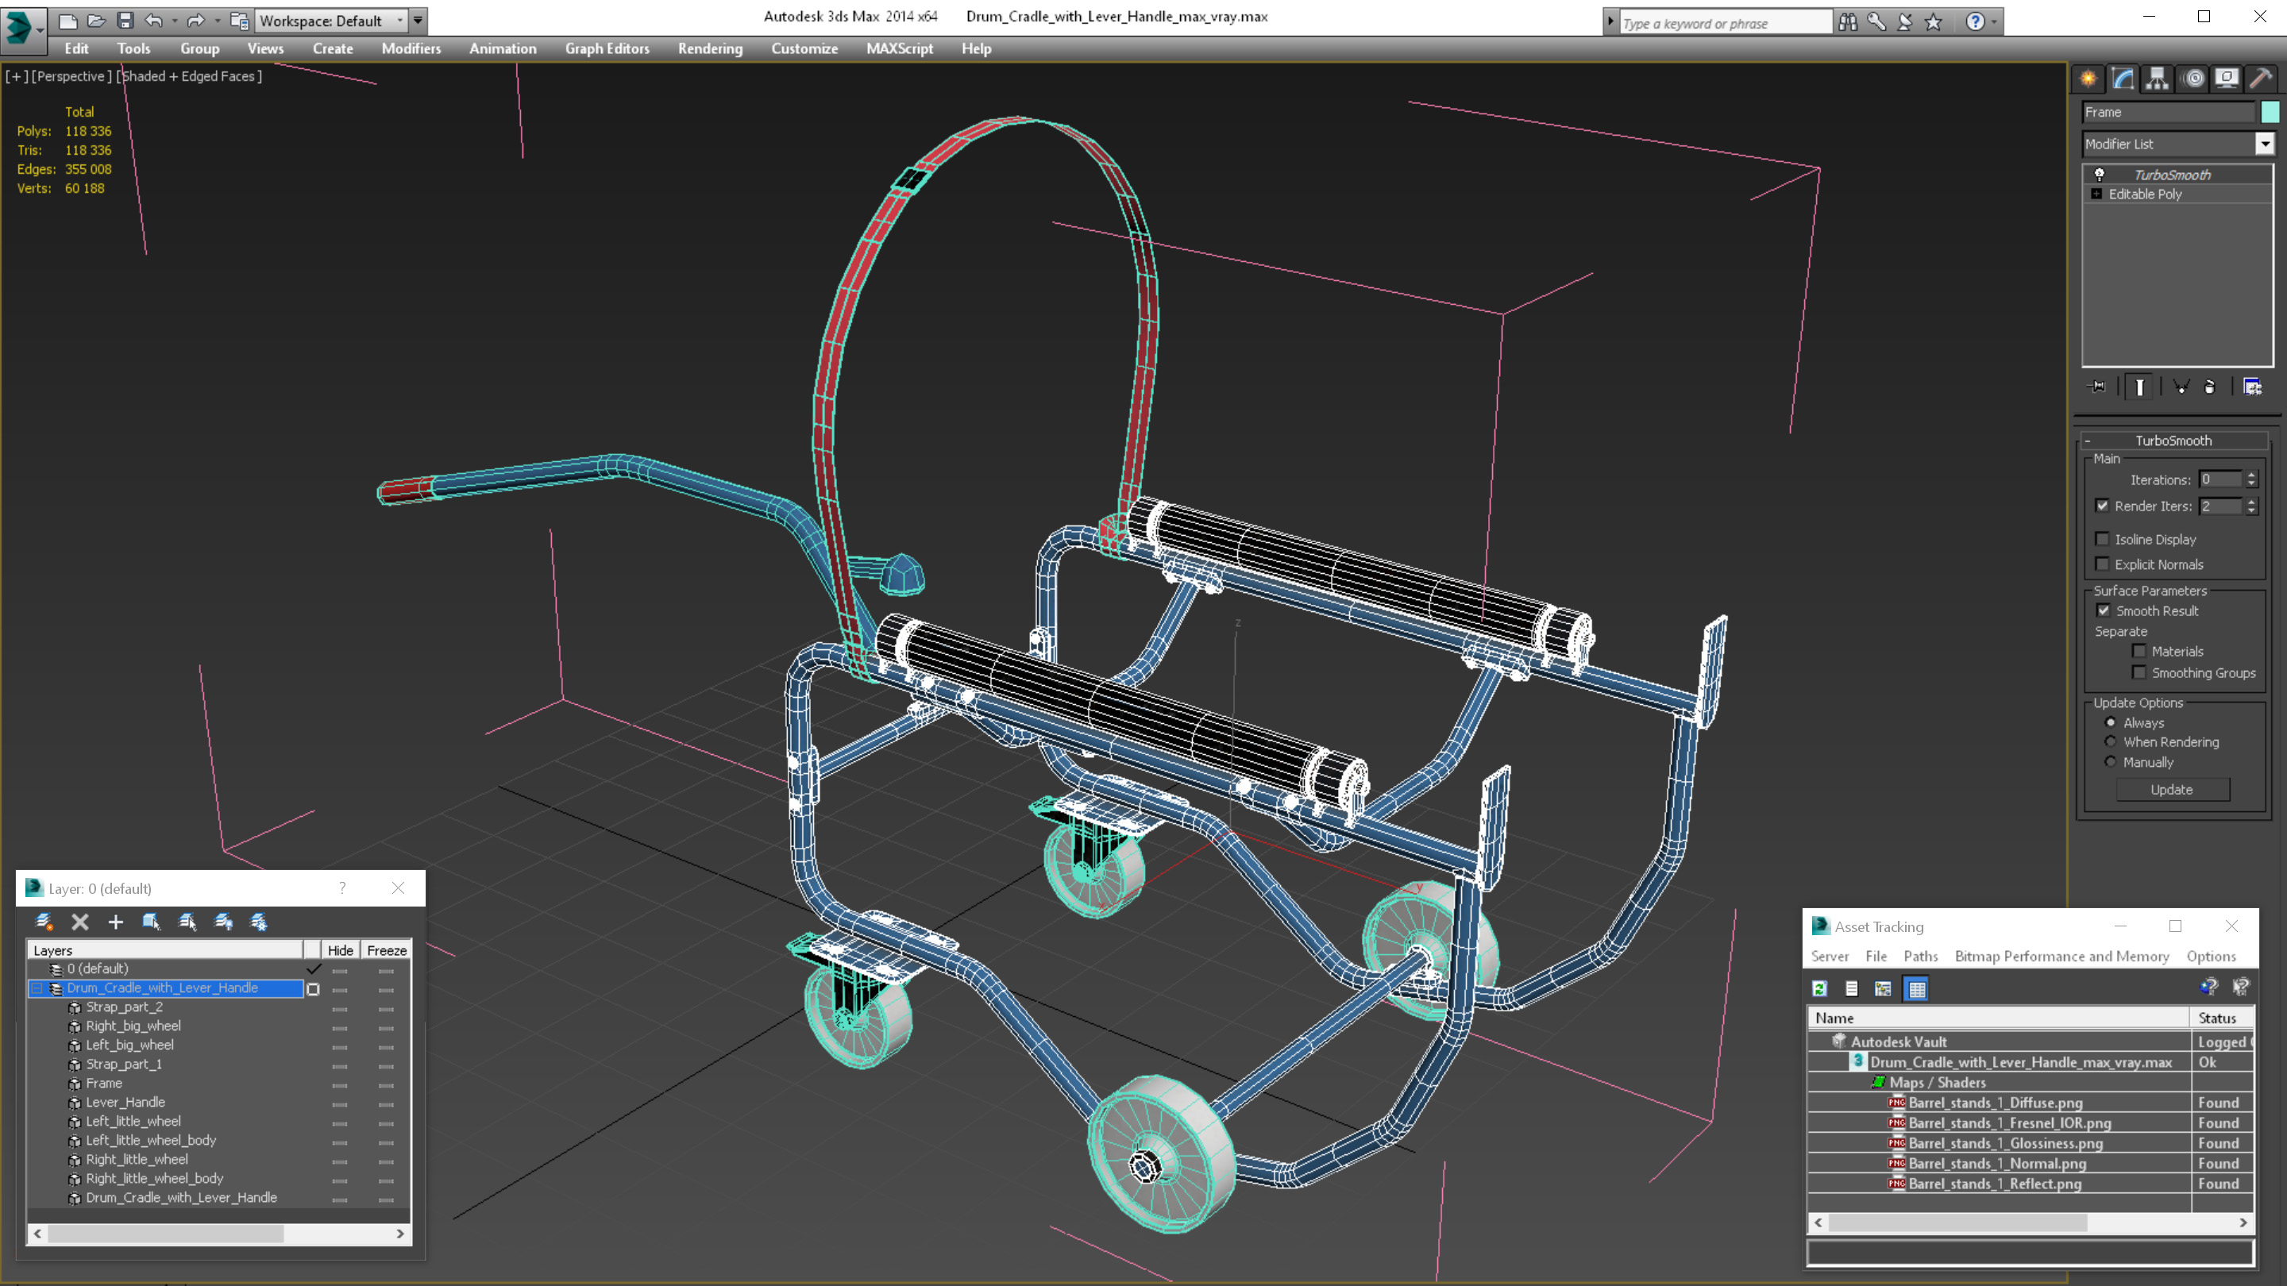The image size is (2287, 1286).
Task: Add selected objects to layer plus icon
Action: tap(115, 922)
